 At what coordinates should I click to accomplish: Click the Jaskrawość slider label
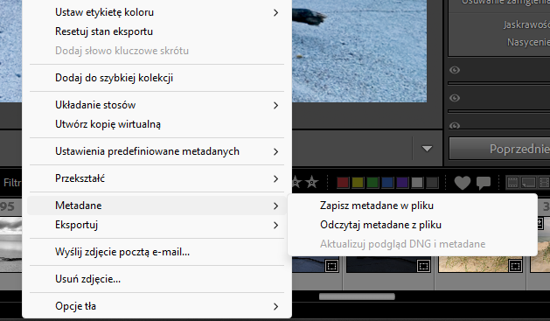tap(526, 24)
